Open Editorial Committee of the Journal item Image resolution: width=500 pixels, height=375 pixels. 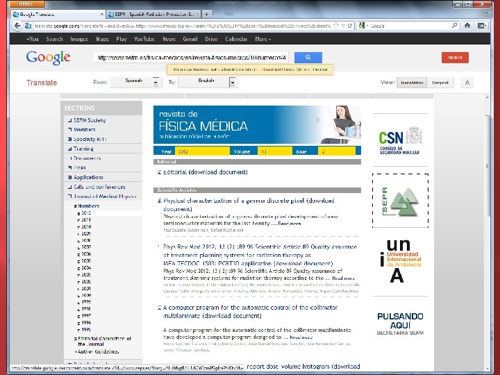tap(104, 341)
